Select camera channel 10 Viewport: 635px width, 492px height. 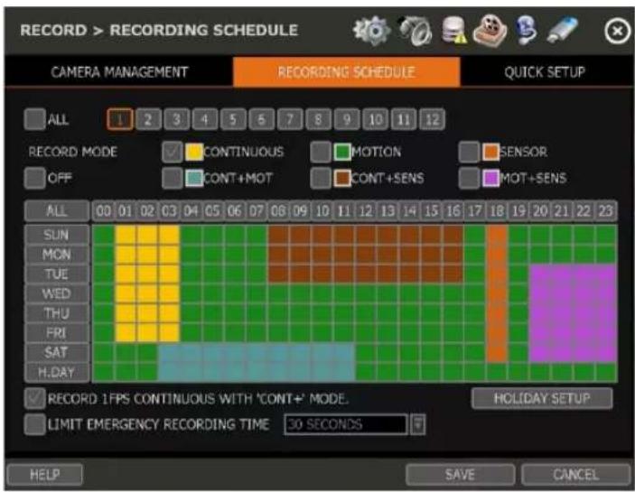(x=376, y=119)
